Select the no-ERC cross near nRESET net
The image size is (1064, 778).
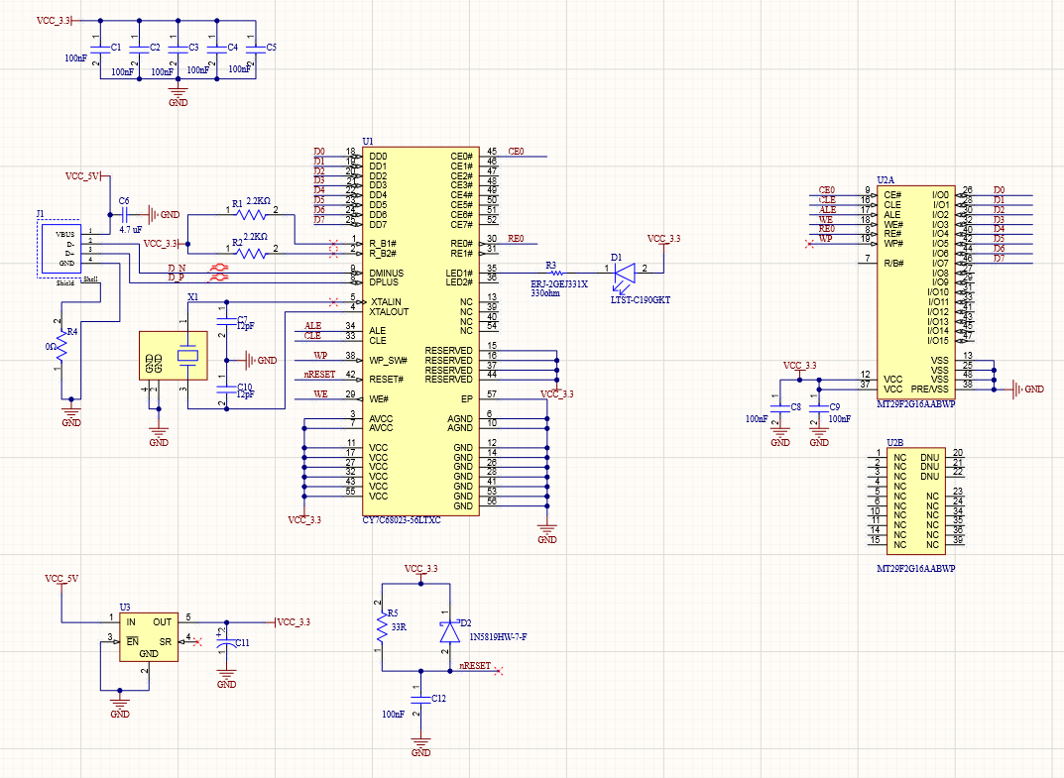tap(500, 670)
